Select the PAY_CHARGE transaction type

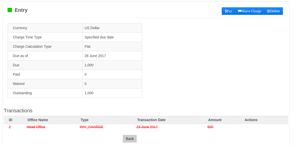pyautogui.click(x=91, y=127)
